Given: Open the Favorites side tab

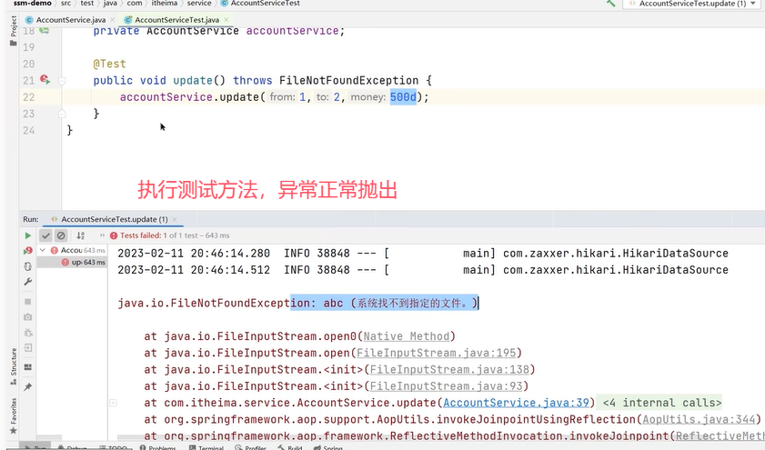Looking at the screenshot, I should (x=13, y=415).
